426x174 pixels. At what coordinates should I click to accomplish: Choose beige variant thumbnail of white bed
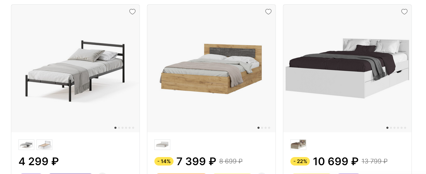[299, 145]
